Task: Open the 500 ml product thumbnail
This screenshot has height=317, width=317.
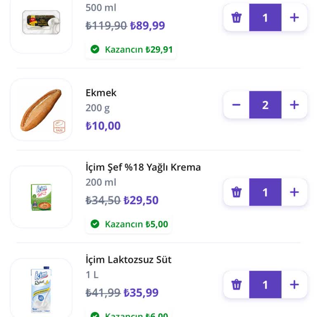Action: tap(41, 22)
